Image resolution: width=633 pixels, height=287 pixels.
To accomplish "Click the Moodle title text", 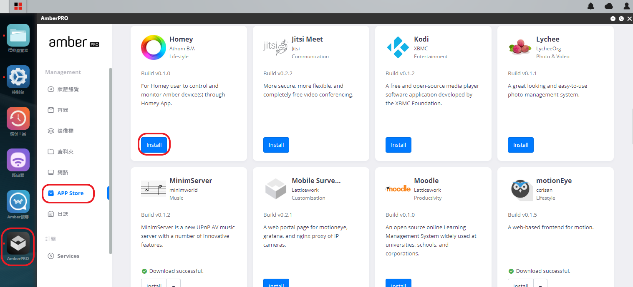I will click(426, 181).
